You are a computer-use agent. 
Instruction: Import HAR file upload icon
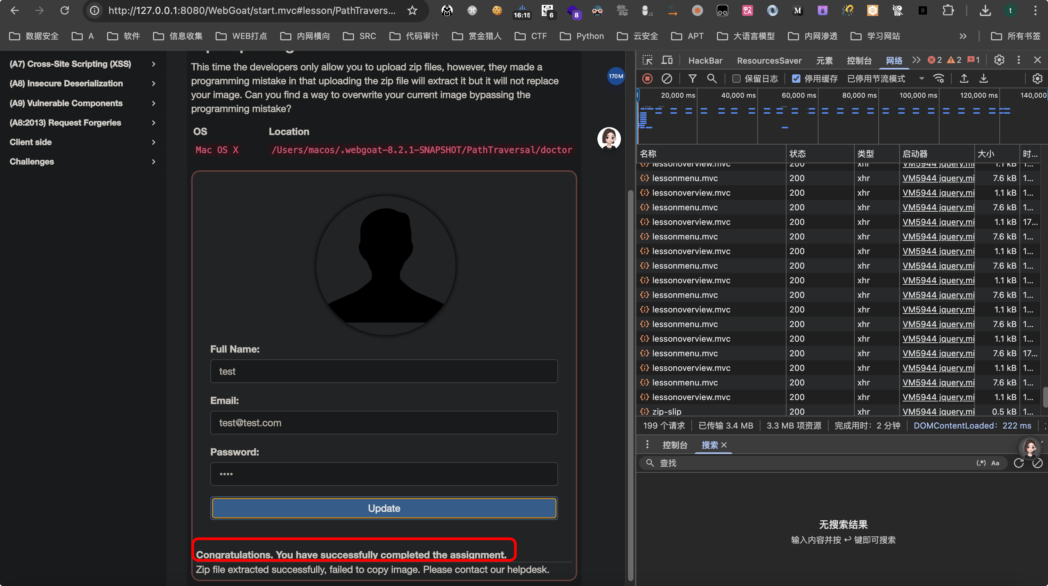tap(964, 79)
